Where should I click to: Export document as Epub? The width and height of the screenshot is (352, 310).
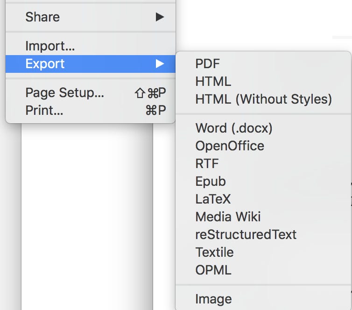click(x=263, y=181)
